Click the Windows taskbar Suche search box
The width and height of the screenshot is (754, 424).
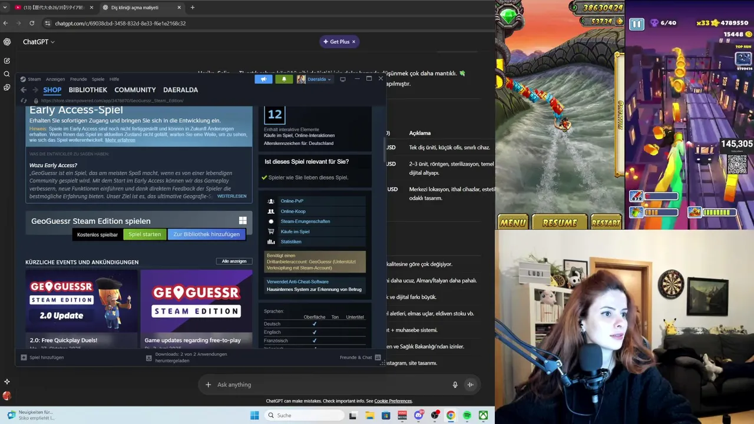click(303, 415)
